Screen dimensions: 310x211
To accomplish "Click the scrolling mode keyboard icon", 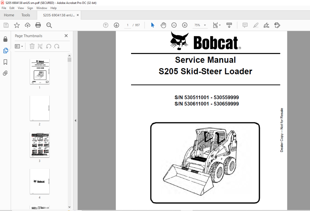I will [229, 25].
